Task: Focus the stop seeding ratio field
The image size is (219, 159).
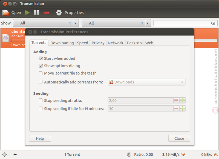Action: (141, 101)
